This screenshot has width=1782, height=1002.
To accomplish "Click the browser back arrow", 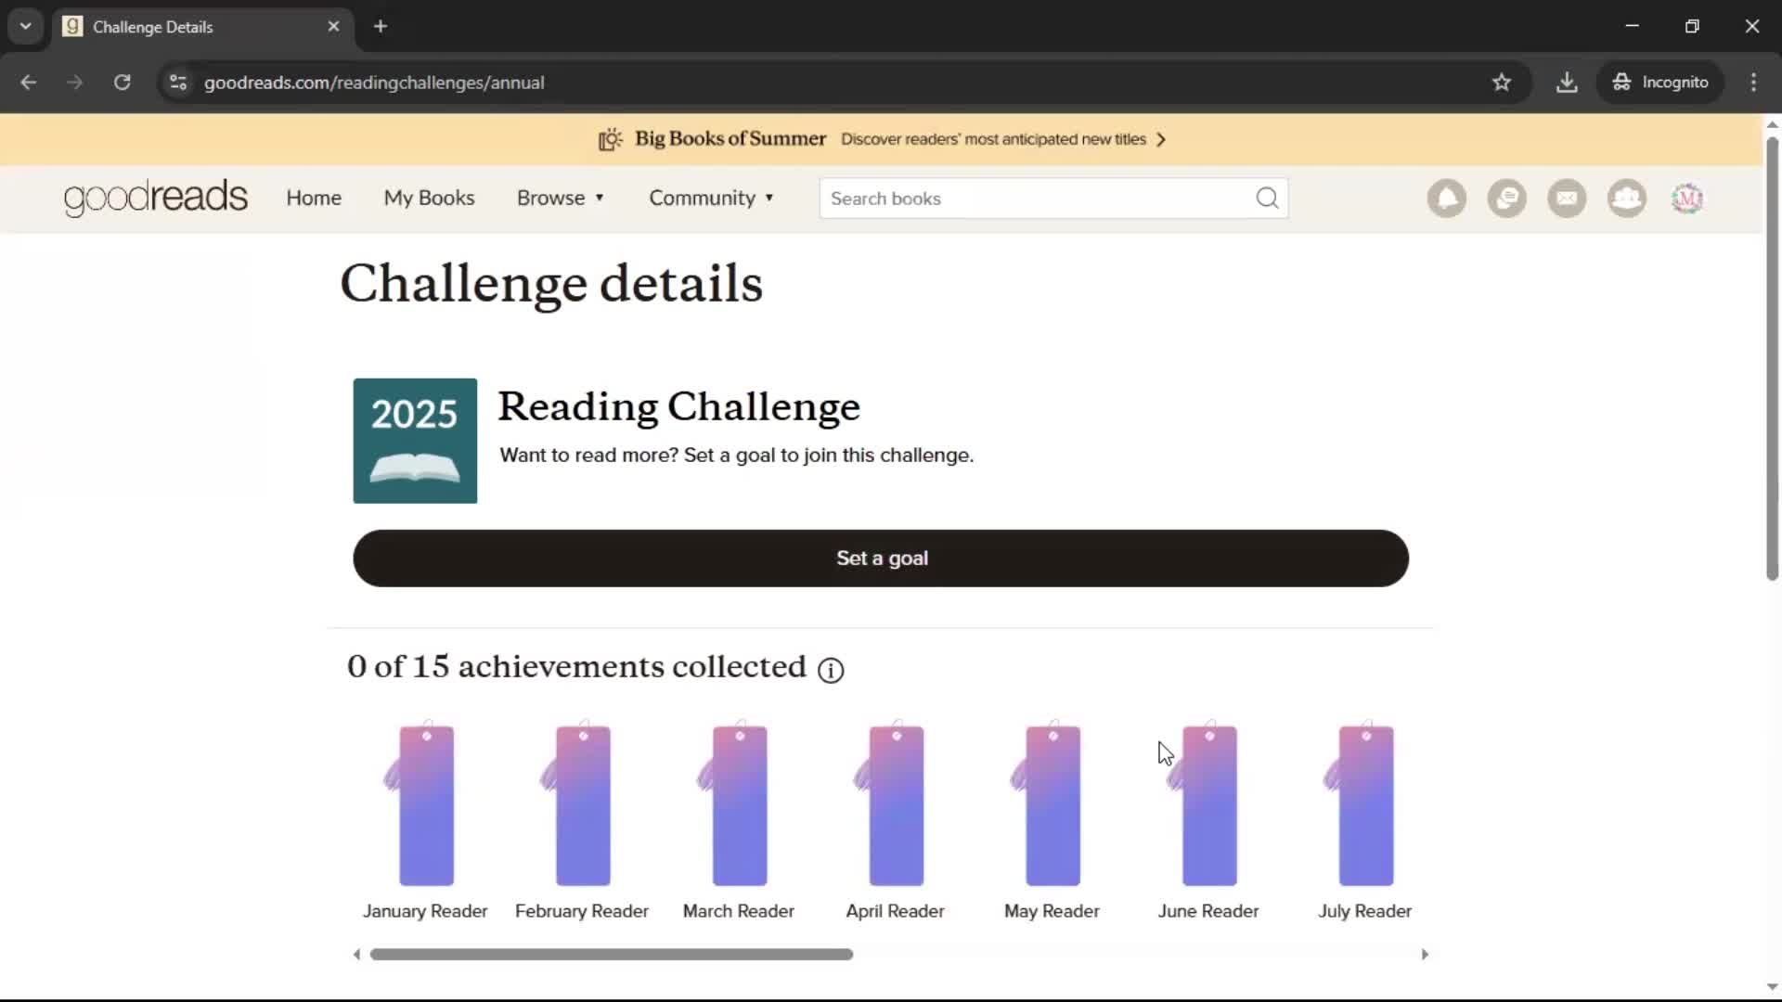I will coord(29,83).
